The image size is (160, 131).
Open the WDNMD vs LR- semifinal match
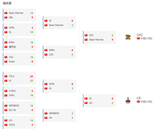tap(59, 115)
